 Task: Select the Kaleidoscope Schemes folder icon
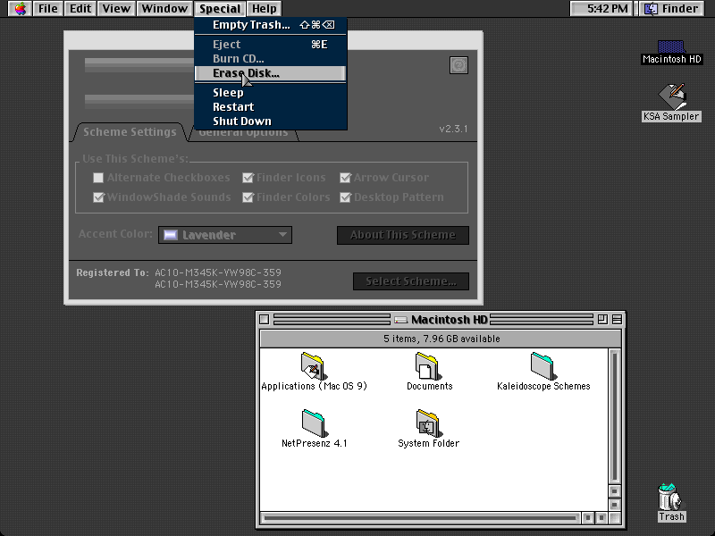click(x=543, y=366)
